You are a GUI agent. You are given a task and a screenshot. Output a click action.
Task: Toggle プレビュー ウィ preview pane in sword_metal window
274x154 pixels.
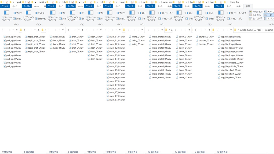[x=165, y=13]
